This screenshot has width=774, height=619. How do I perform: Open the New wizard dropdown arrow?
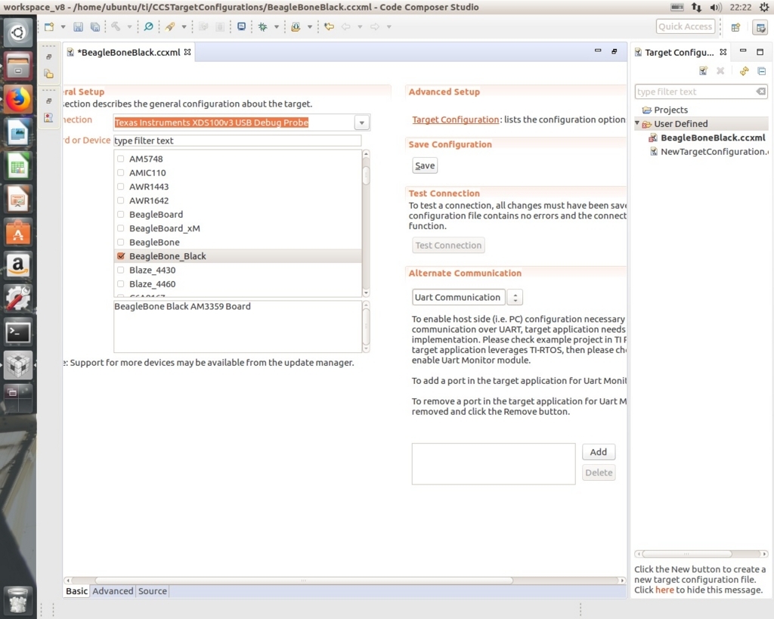[x=63, y=27]
